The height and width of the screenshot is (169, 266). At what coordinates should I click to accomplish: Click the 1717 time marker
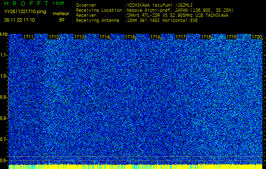point(181,37)
